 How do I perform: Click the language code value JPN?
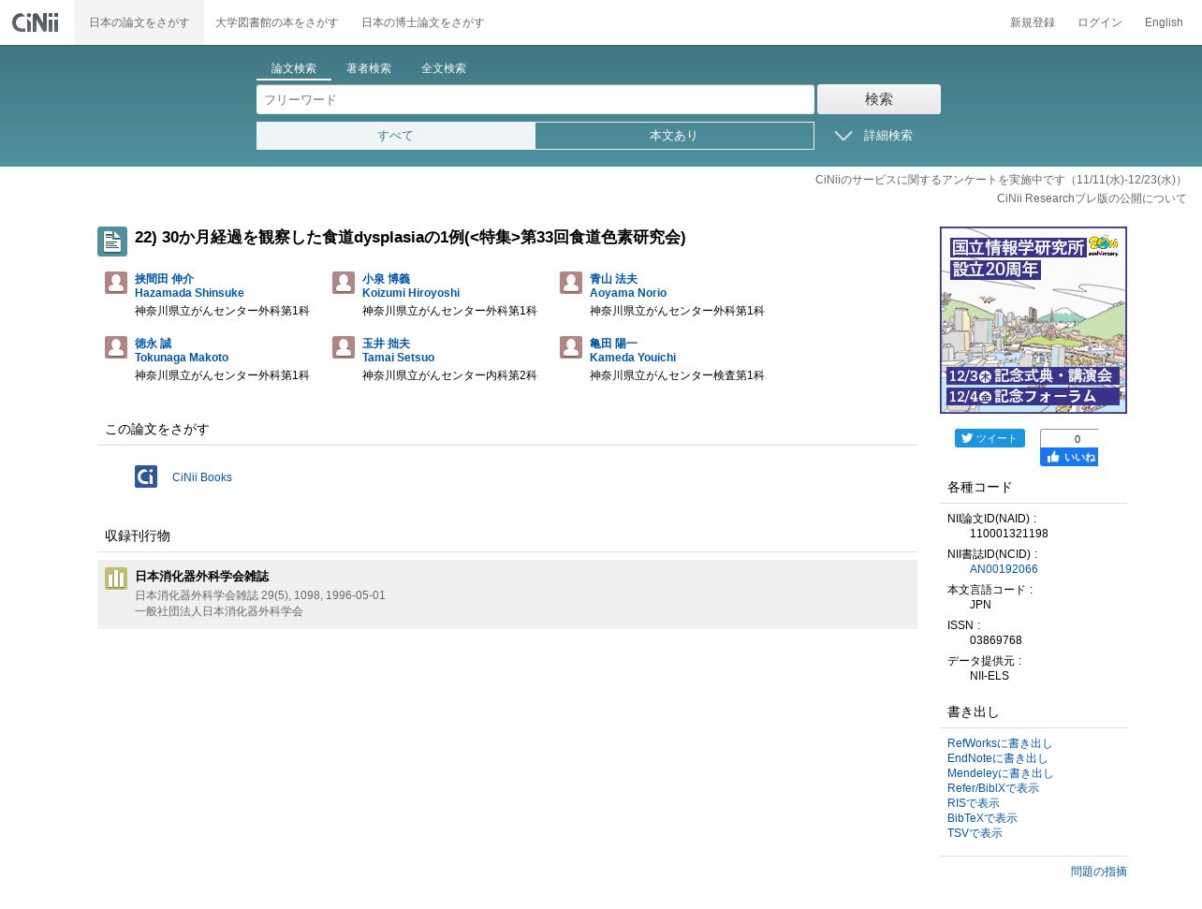click(980, 605)
